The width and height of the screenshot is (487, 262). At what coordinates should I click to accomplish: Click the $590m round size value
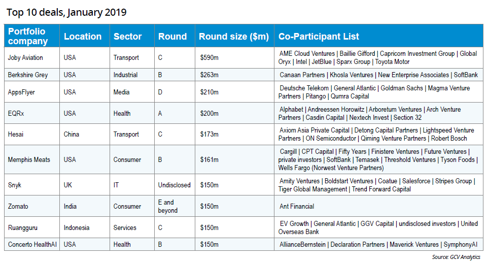(x=210, y=58)
